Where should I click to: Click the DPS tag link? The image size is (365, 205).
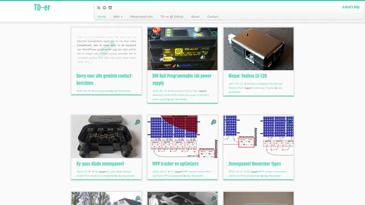pos(174,95)
